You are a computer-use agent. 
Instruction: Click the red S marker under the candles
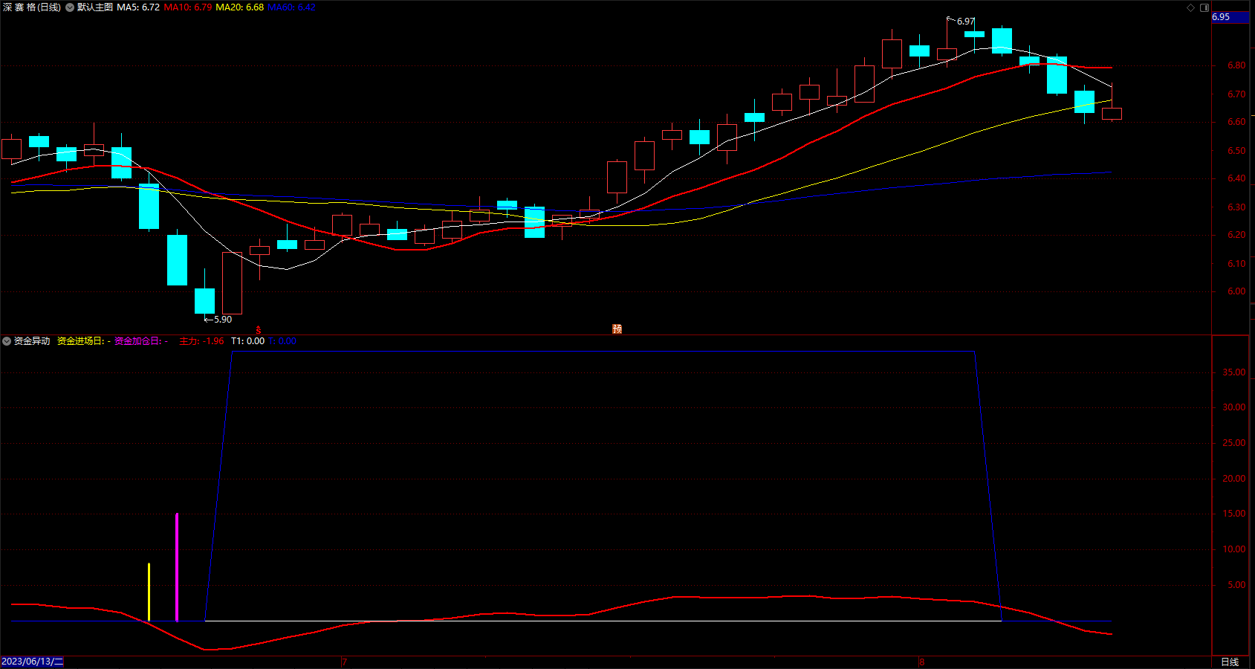259,329
